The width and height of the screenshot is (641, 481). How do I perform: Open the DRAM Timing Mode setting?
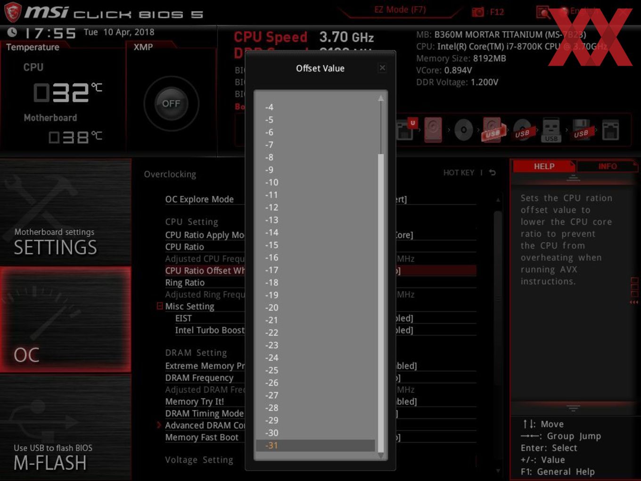tap(320, 413)
